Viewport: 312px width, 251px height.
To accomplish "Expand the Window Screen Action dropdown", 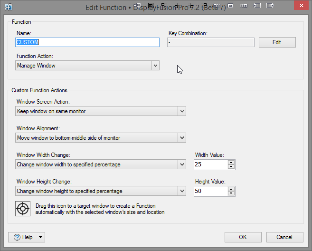I will pyautogui.click(x=181, y=111).
